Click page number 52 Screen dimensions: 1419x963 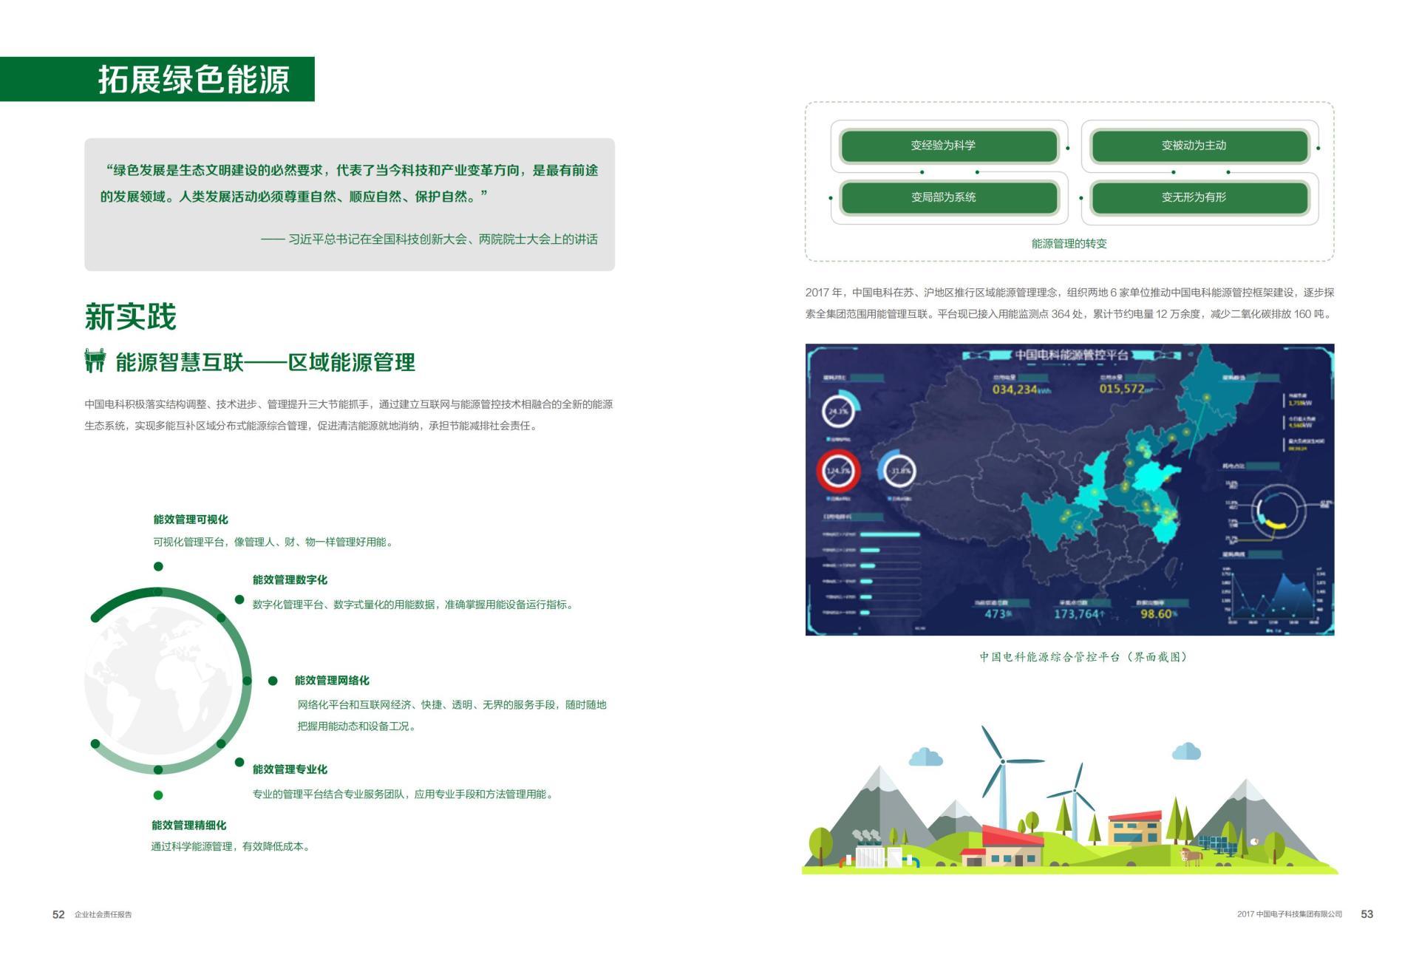coord(58,914)
